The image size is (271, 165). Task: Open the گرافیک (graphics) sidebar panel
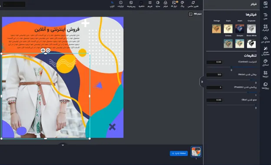[x=265, y=28]
